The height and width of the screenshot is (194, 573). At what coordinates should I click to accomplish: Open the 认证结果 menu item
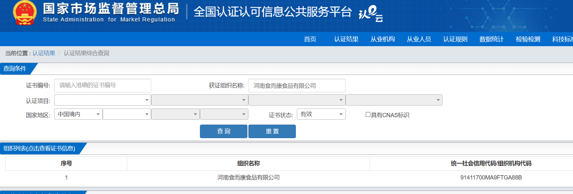pyautogui.click(x=346, y=39)
